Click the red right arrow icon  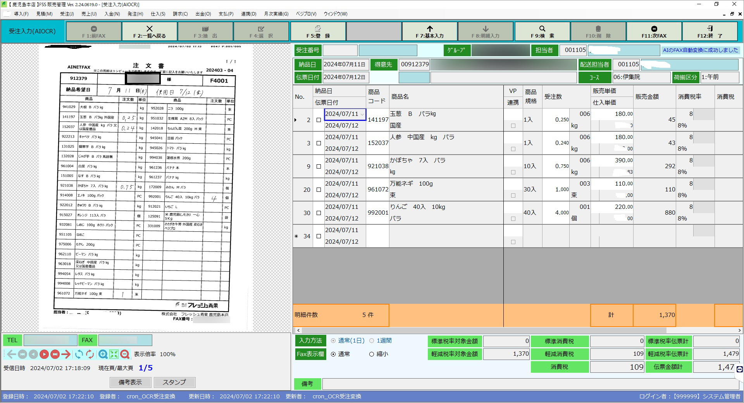click(x=66, y=354)
